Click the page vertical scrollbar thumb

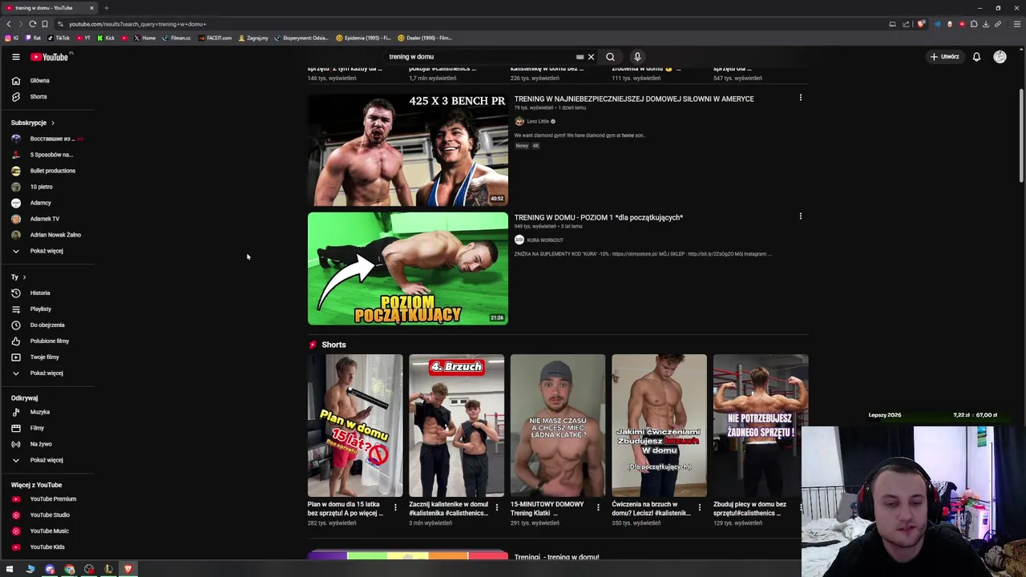[x=1021, y=136]
